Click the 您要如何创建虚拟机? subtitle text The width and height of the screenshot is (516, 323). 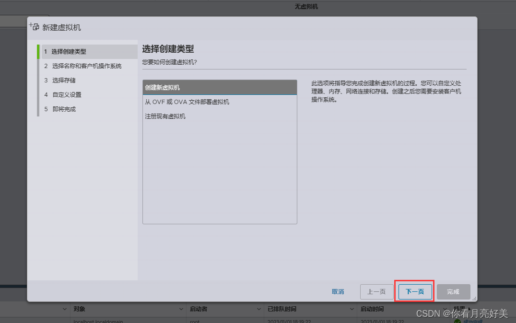pyautogui.click(x=169, y=62)
